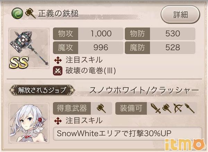Tap the Snow White character portrait
The height and width of the screenshot is (152, 208).
coord(29,123)
